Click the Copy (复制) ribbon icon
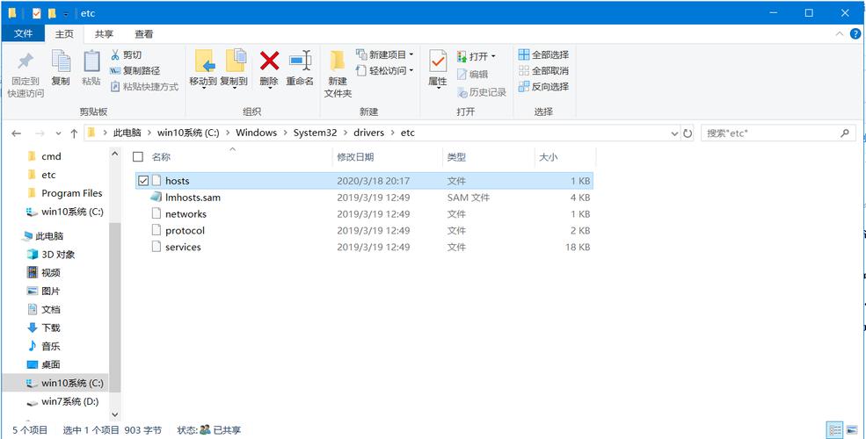This screenshot has height=439, width=866. click(x=61, y=61)
